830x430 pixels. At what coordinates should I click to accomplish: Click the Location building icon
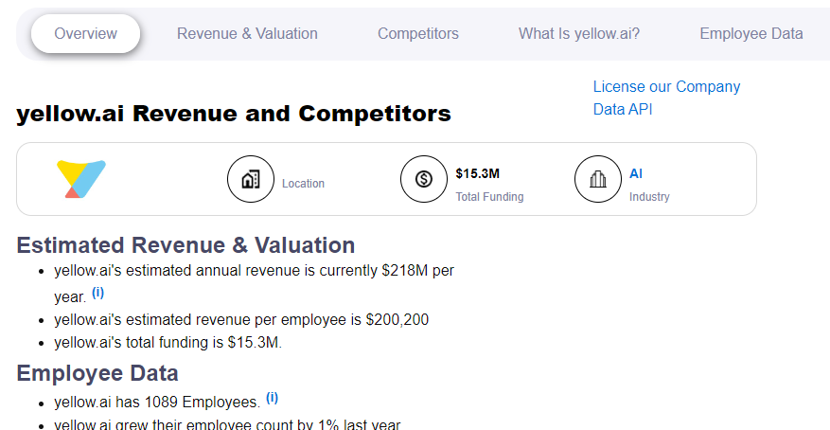pos(251,179)
